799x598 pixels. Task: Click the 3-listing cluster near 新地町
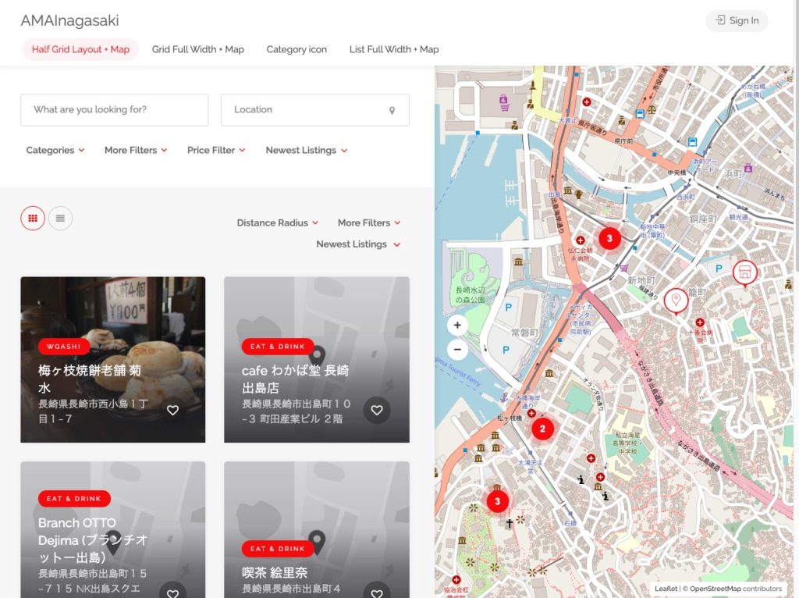coord(609,238)
